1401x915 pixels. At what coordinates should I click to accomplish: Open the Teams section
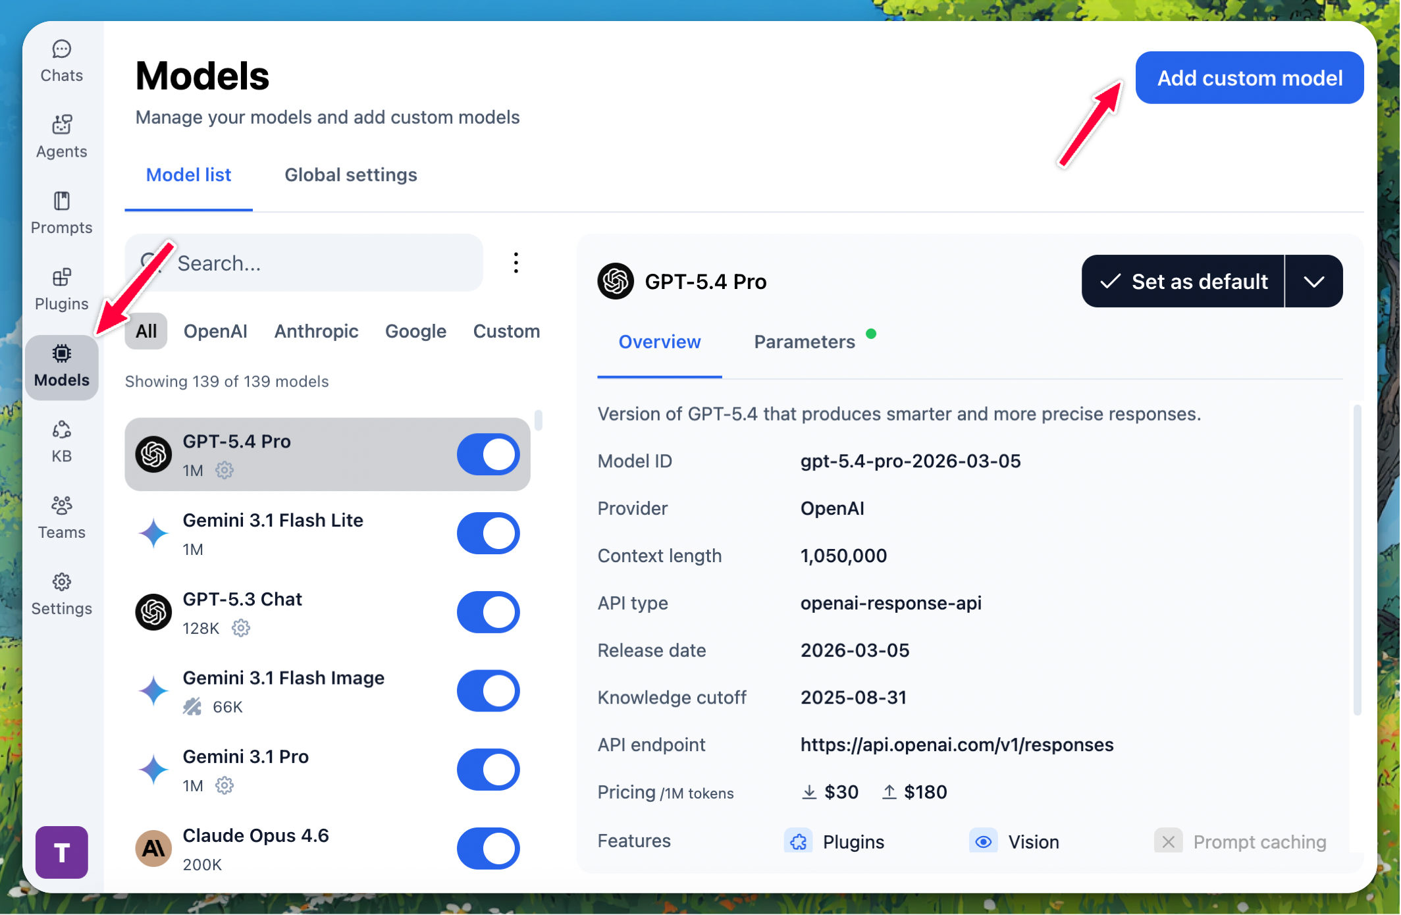coord(61,518)
